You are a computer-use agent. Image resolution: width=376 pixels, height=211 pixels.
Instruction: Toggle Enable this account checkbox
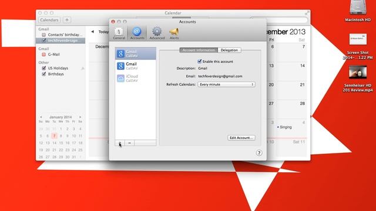[x=200, y=61]
